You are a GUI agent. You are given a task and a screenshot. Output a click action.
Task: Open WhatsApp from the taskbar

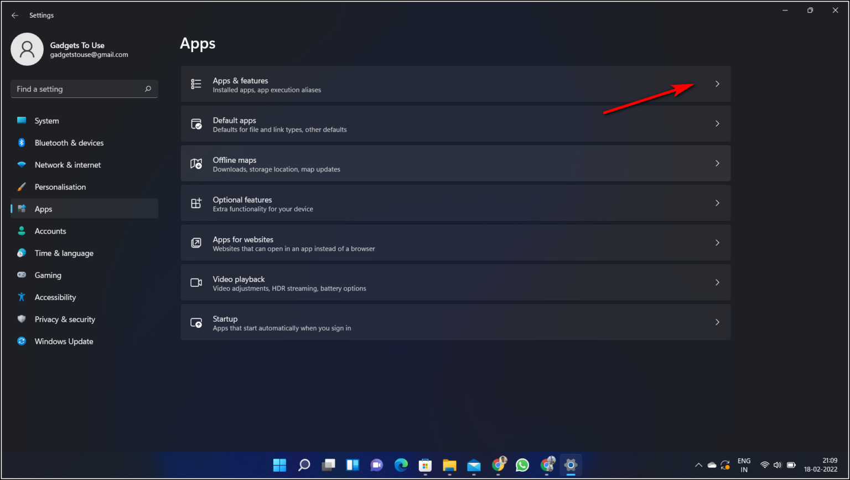click(522, 465)
